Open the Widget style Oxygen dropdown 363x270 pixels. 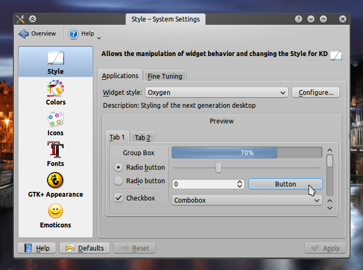coord(217,93)
